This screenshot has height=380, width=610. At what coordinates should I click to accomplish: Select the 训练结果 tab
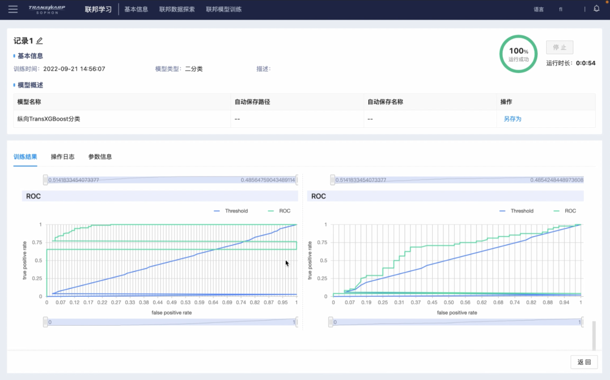tap(25, 157)
